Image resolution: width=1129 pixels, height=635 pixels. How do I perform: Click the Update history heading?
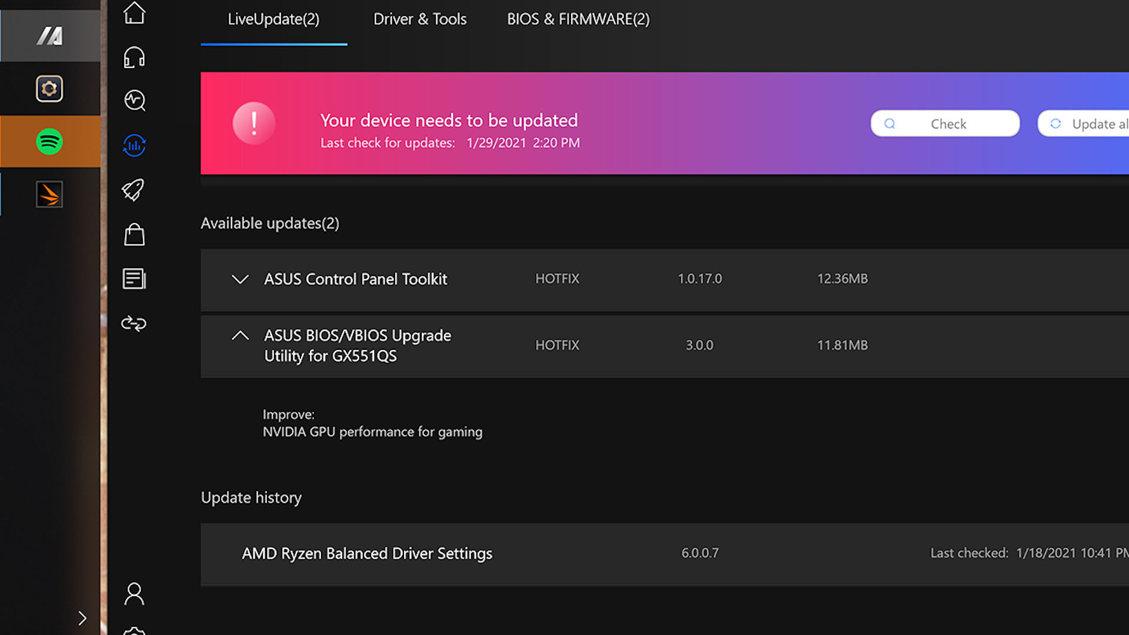coord(251,497)
